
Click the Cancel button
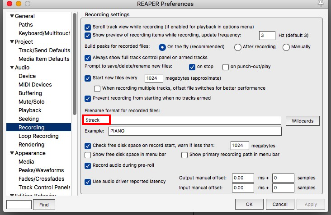280,204
